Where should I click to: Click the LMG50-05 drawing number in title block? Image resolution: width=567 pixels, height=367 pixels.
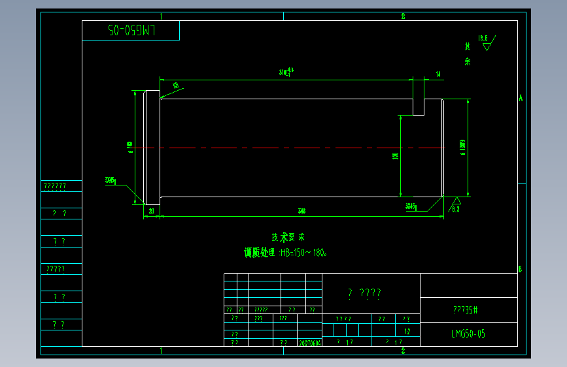[468, 334]
